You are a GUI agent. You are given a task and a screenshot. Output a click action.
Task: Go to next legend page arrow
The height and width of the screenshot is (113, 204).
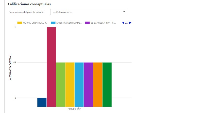click(130, 23)
